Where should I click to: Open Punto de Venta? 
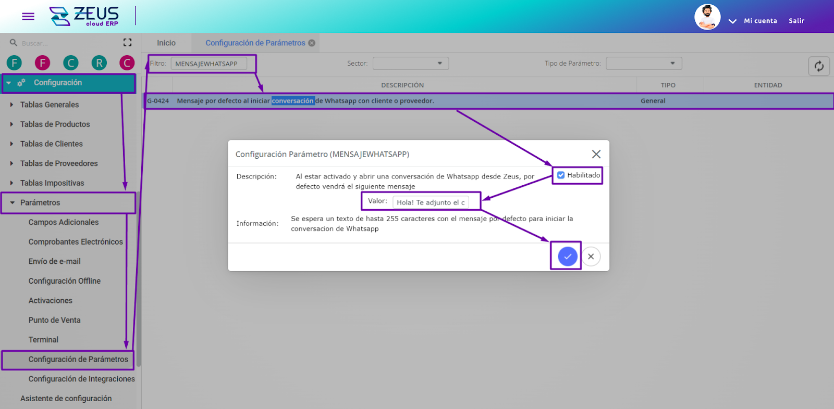coord(54,321)
